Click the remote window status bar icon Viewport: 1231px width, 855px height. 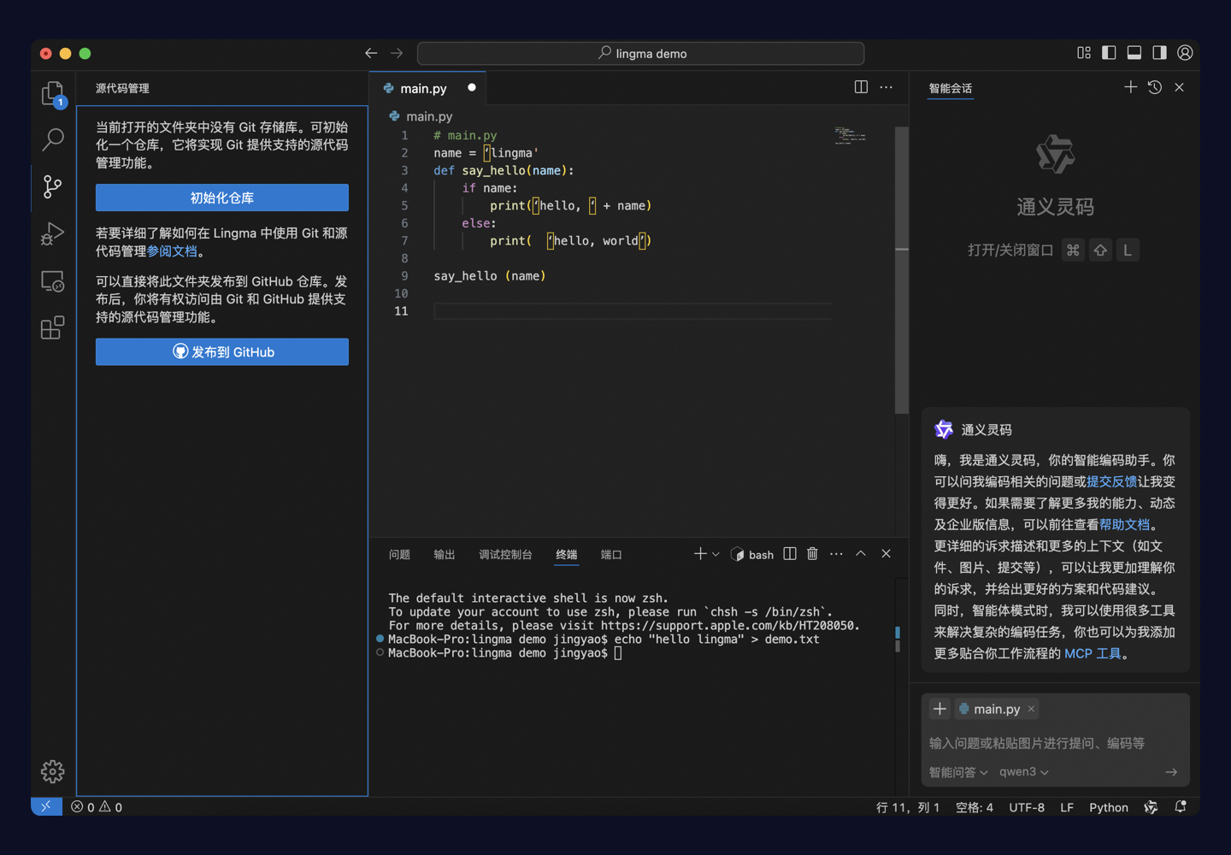click(x=46, y=806)
